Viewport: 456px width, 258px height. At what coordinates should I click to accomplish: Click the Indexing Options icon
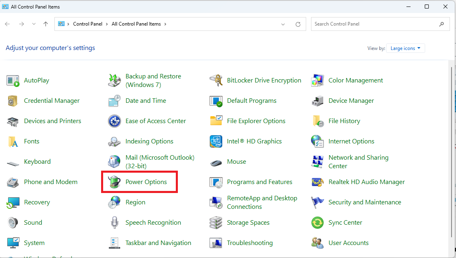coord(114,142)
